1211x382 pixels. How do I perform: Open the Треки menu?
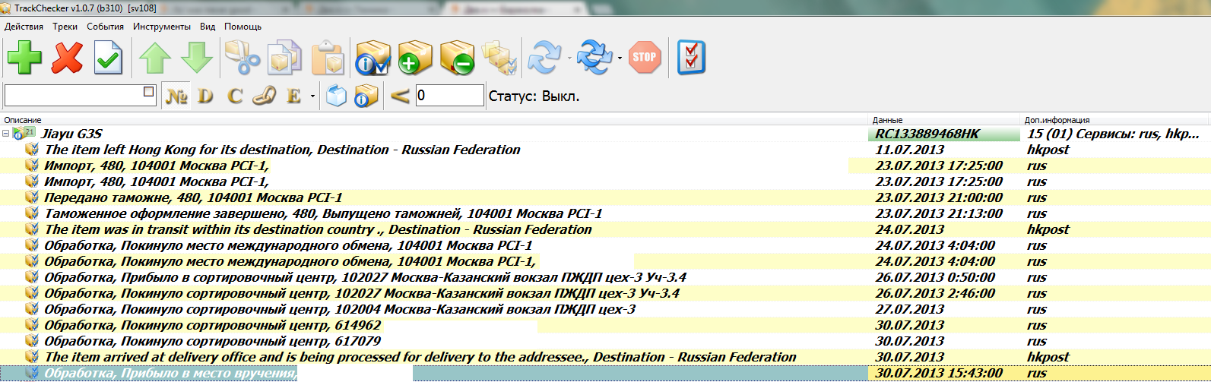pyautogui.click(x=65, y=27)
